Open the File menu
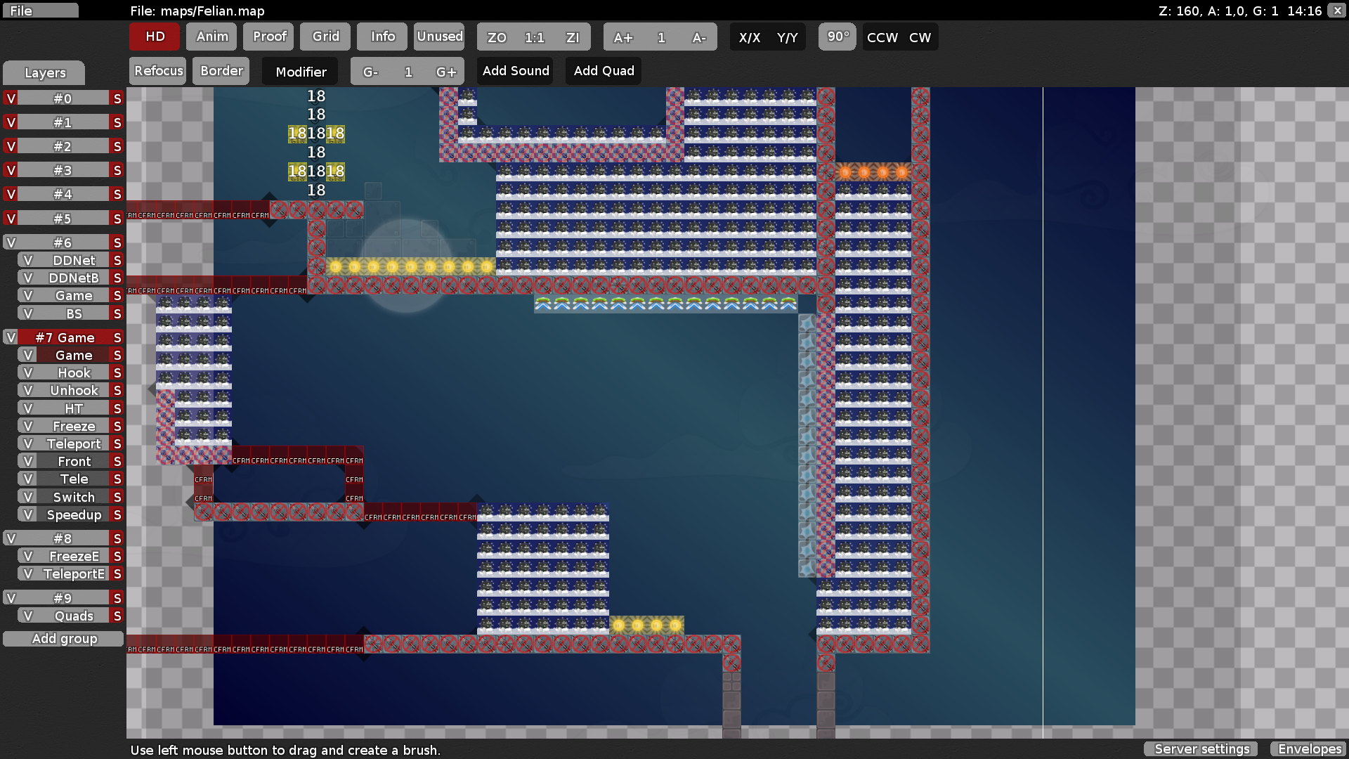 pos(40,11)
